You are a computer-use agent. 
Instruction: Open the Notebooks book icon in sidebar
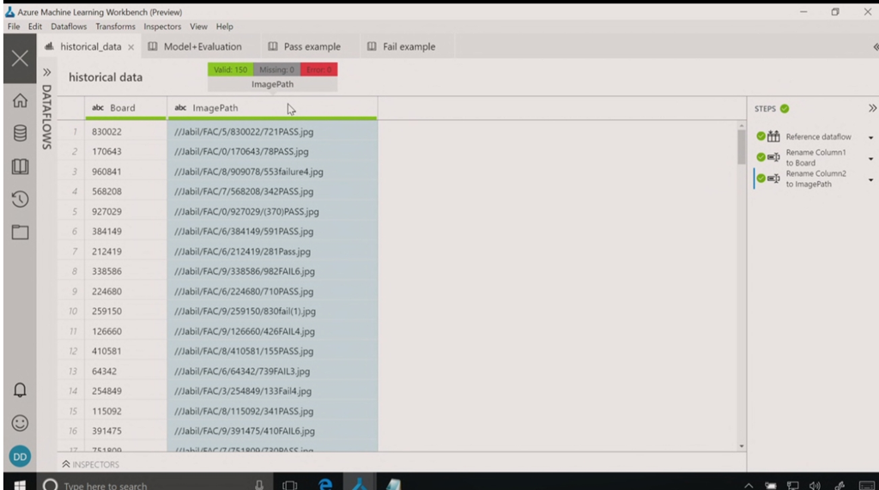[21, 166]
